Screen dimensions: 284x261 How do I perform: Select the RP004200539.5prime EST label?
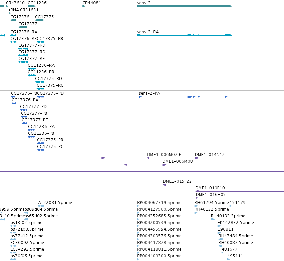click(x=160, y=223)
